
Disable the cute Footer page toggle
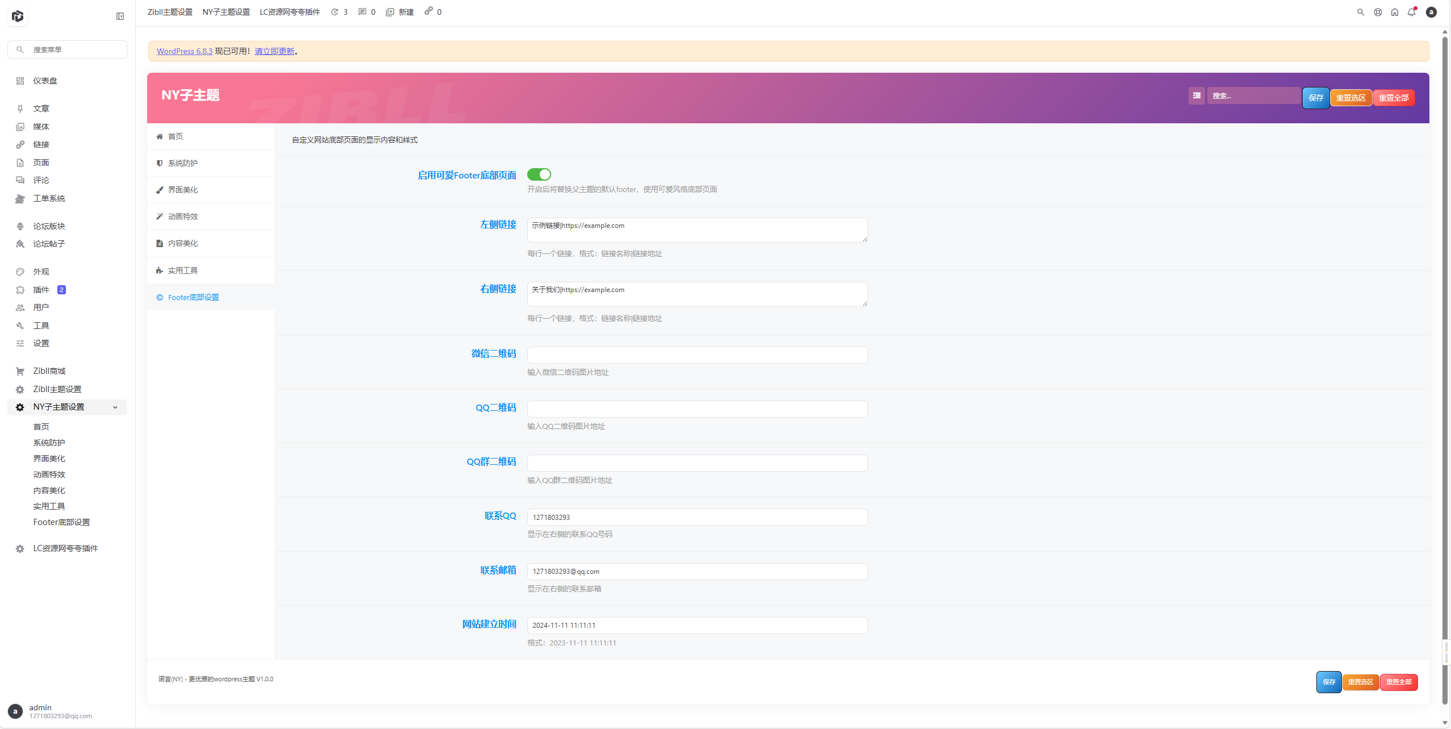click(x=539, y=174)
